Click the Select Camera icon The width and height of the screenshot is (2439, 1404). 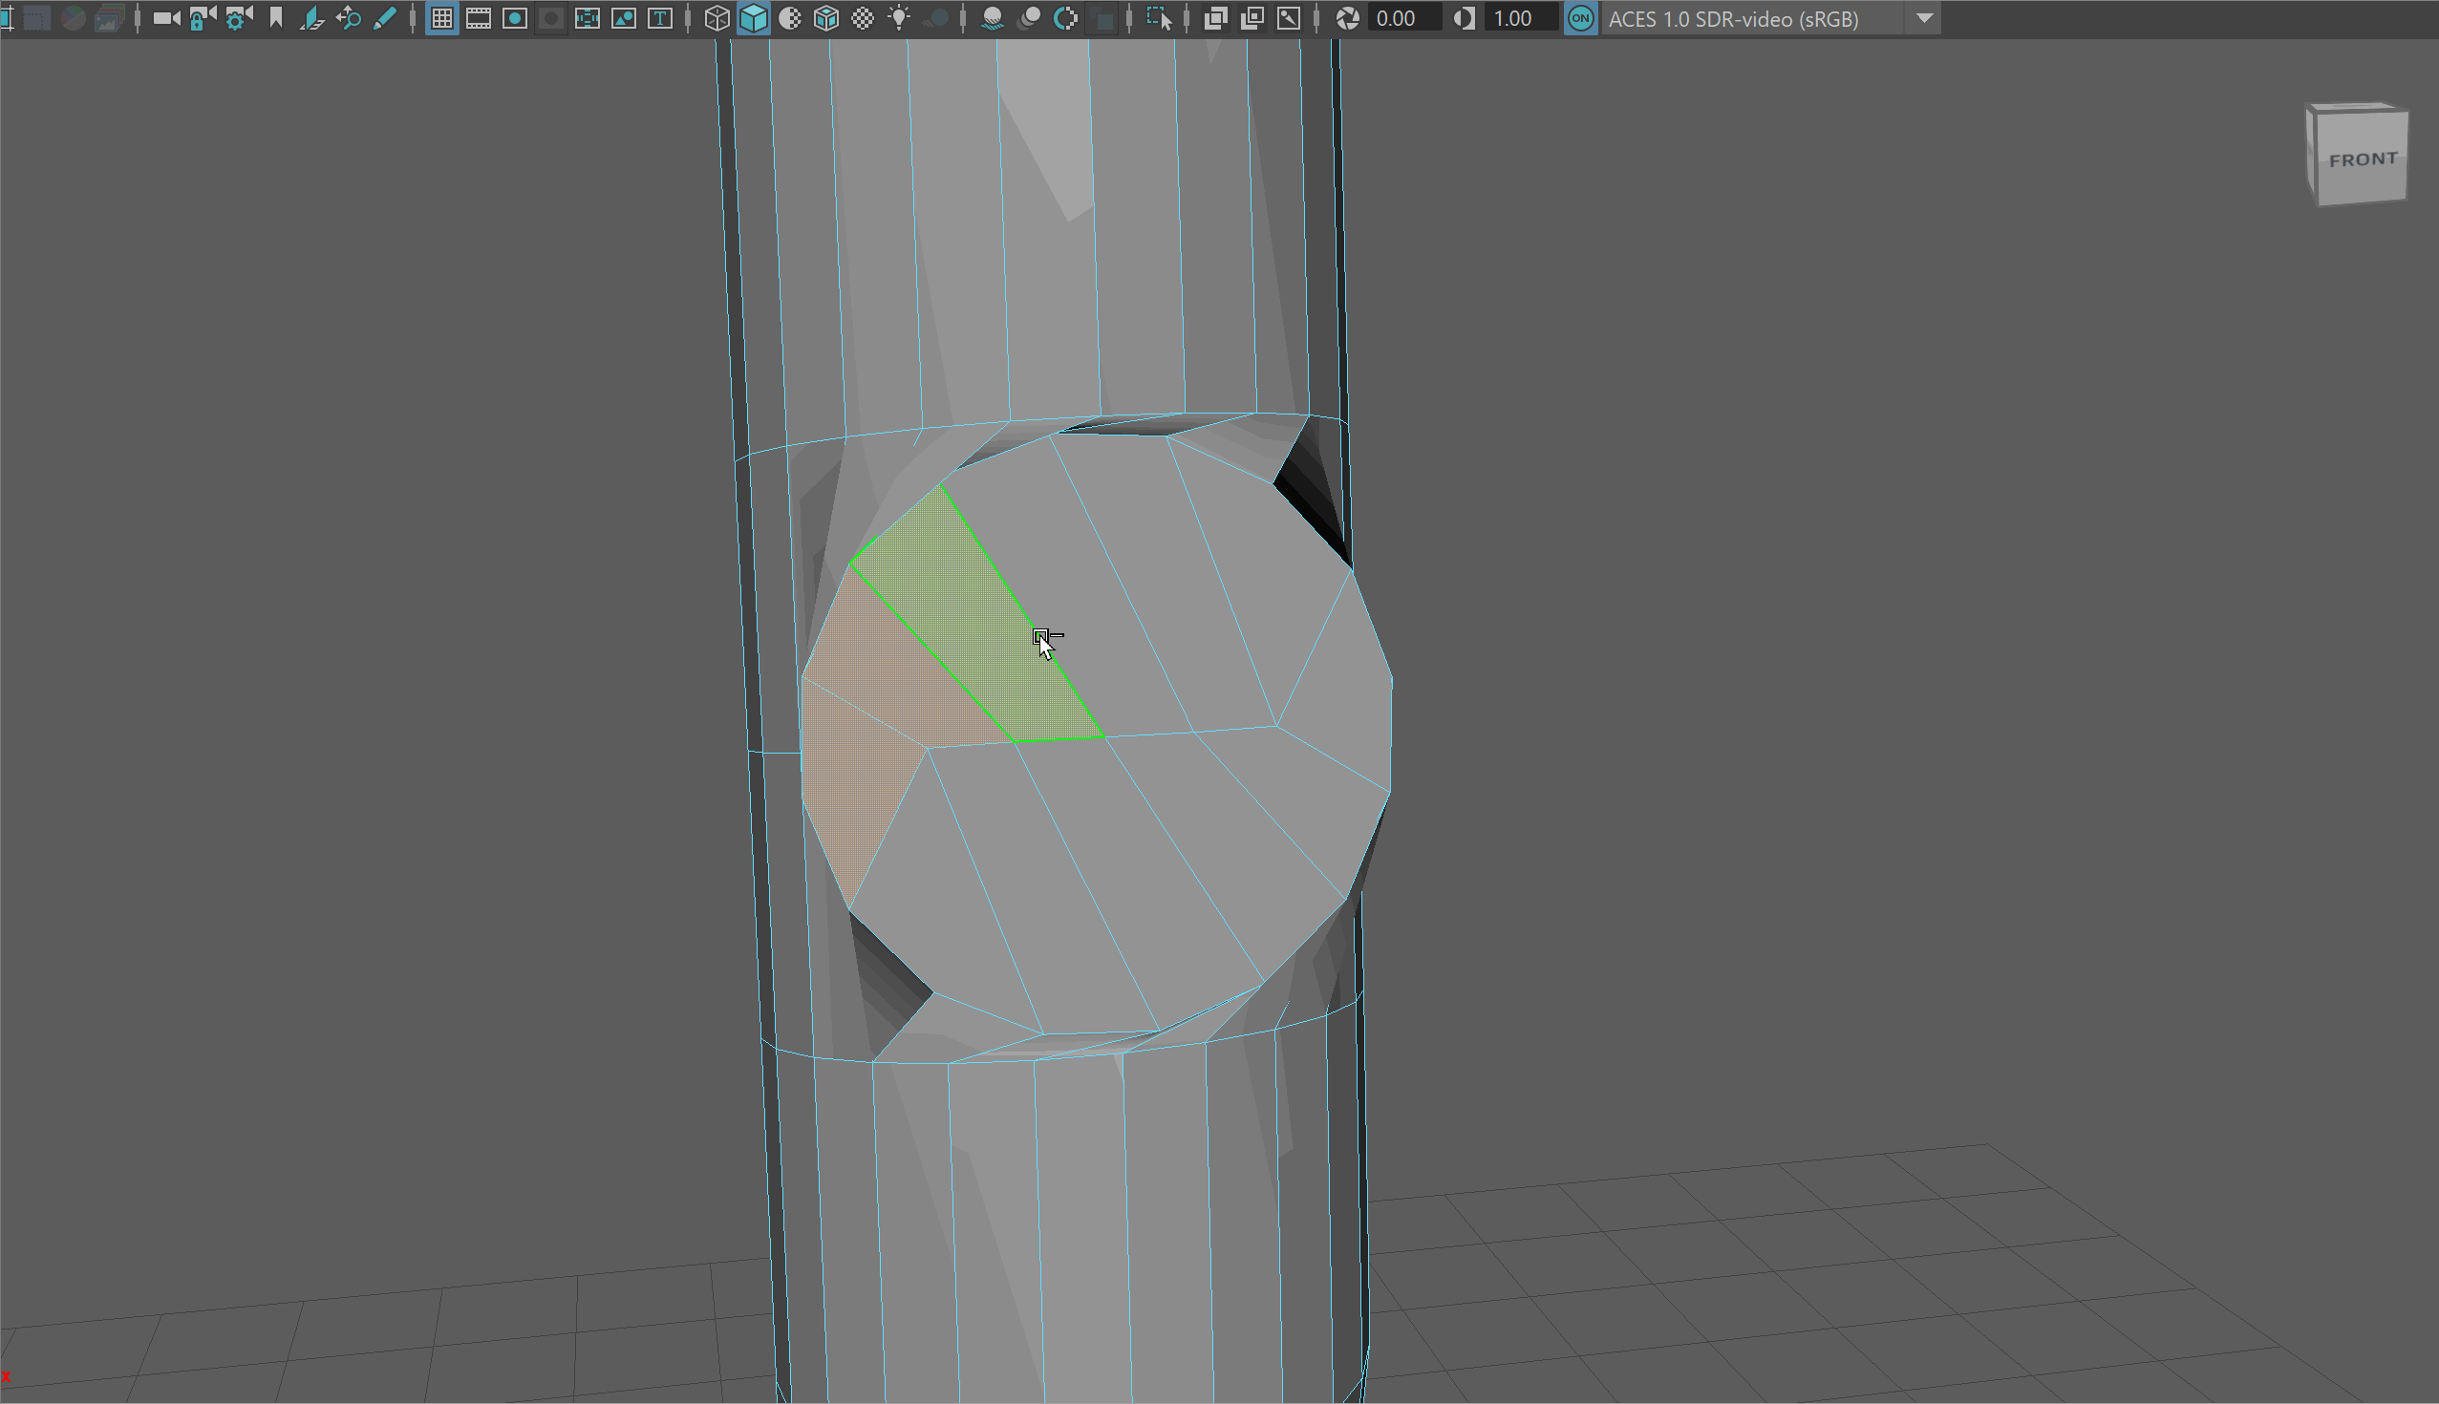(x=166, y=18)
